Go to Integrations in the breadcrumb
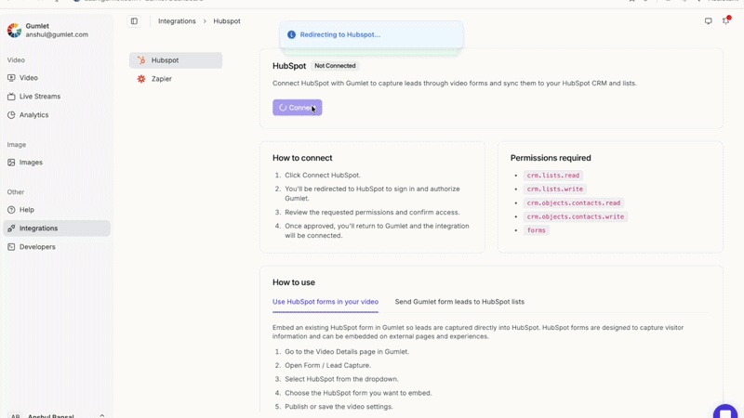The height and width of the screenshot is (418, 744). [x=177, y=21]
